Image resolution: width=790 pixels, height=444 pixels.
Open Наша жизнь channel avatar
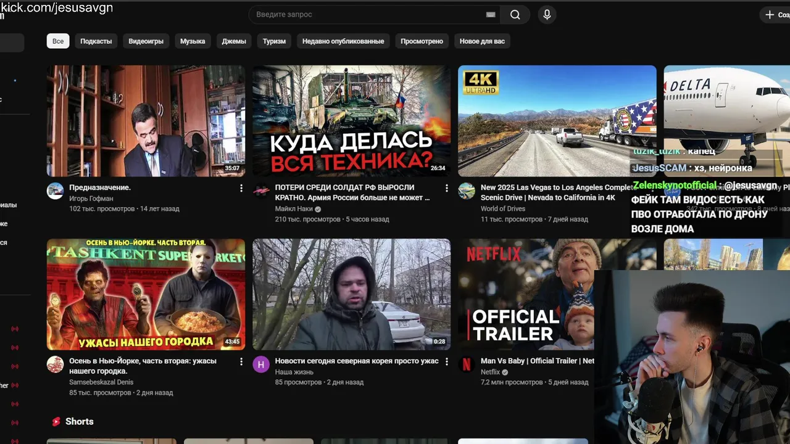click(x=261, y=364)
